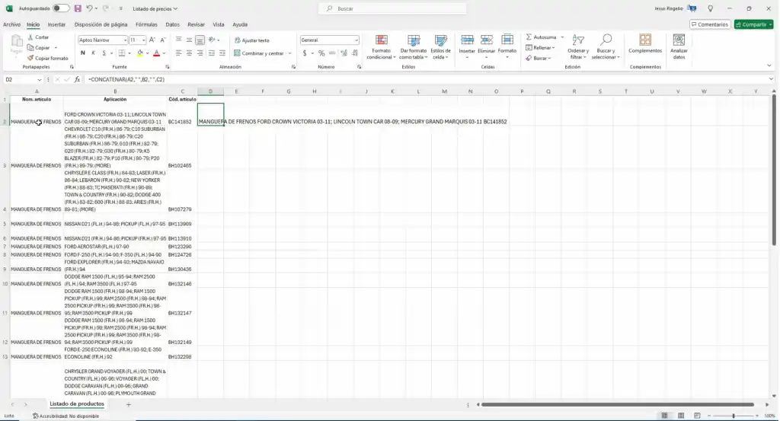Align cell text to the right
This screenshot has width=780, height=421.
point(200,53)
